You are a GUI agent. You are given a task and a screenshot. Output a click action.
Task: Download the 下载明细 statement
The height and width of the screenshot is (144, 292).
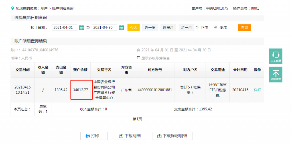[130, 136]
